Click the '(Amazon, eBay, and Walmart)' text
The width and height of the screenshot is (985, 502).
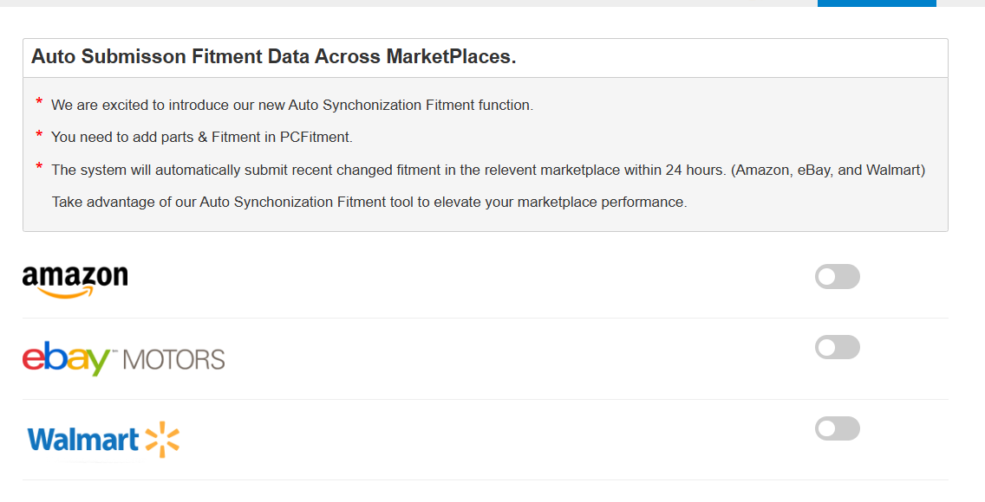pos(828,170)
